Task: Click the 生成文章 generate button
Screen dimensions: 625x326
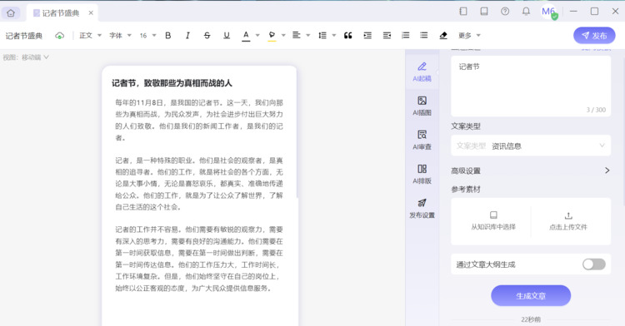Action: click(x=531, y=295)
